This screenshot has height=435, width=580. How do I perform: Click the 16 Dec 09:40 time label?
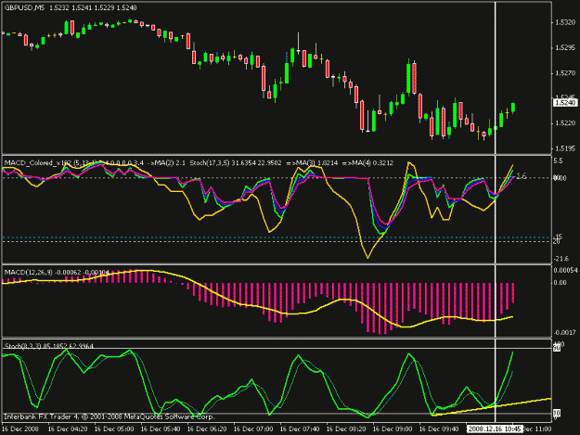pyautogui.click(x=439, y=429)
